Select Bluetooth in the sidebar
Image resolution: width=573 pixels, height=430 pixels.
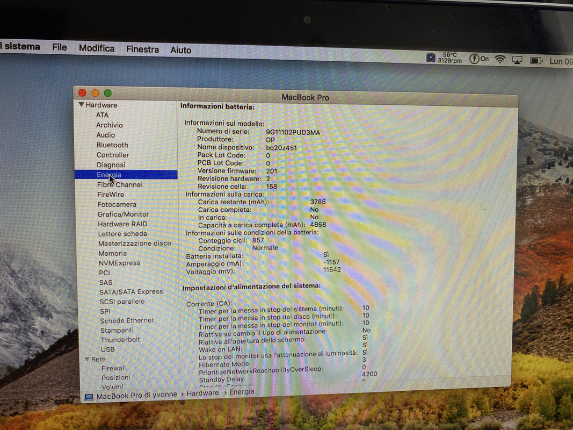click(x=112, y=145)
